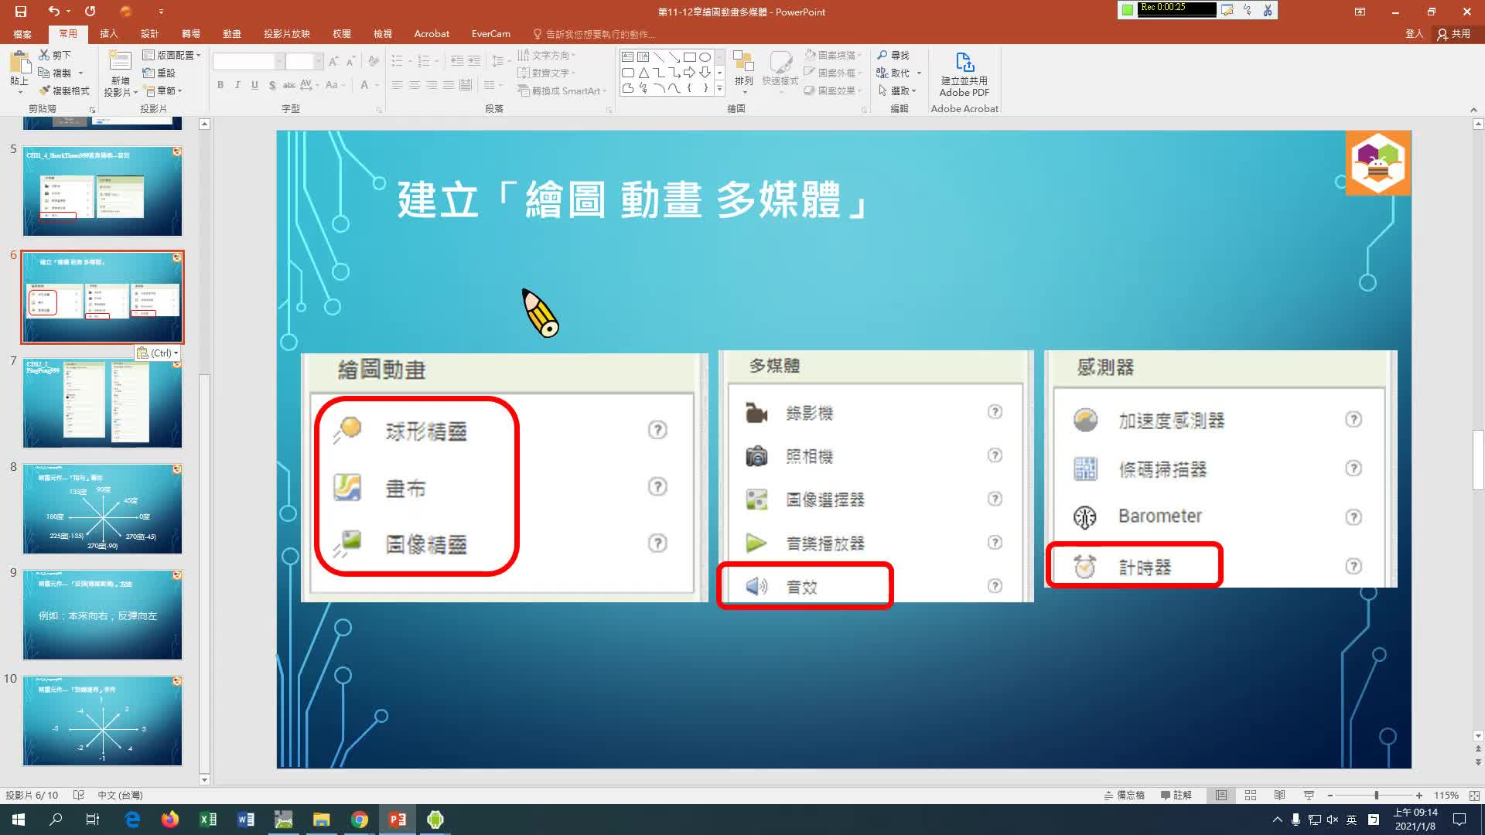
Task: Click the Copy (複製) button
Action: point(56,73)
